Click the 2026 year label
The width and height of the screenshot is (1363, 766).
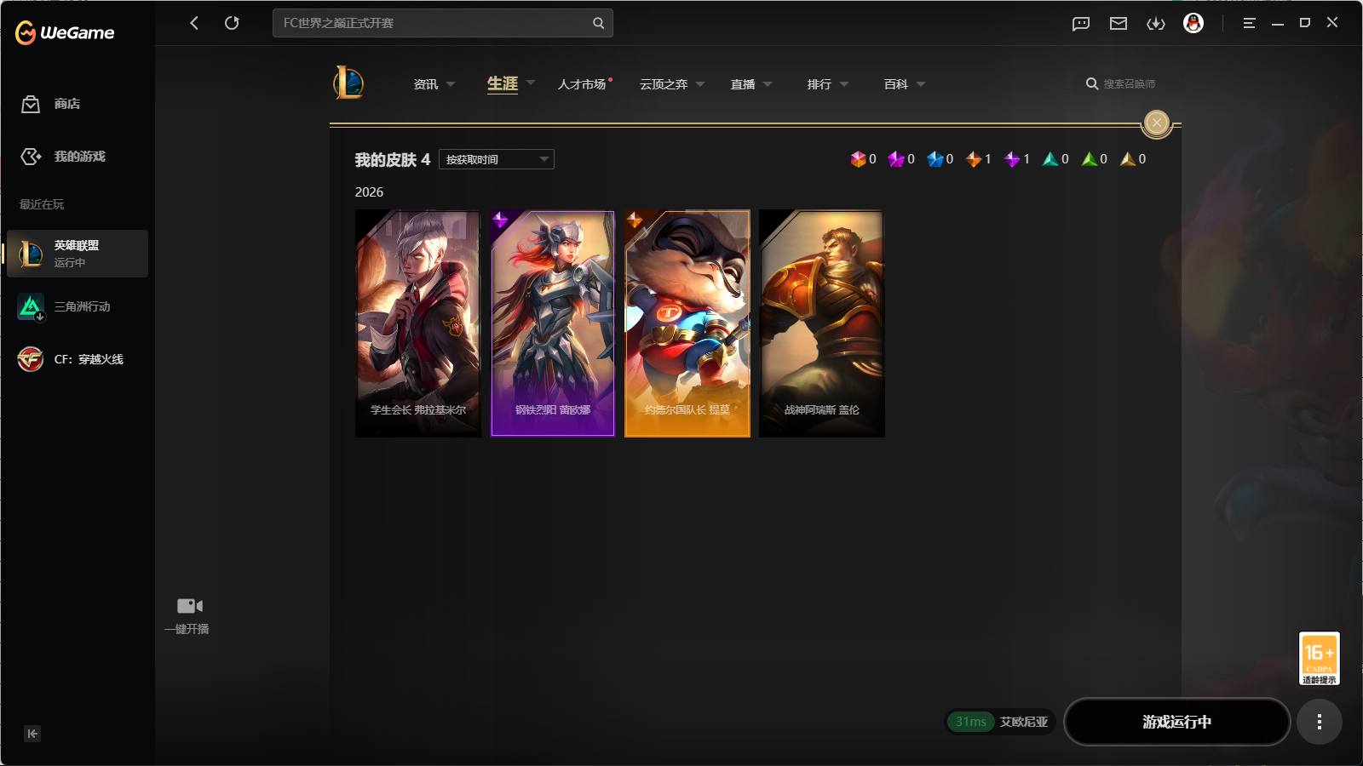(x=369, y=192)
